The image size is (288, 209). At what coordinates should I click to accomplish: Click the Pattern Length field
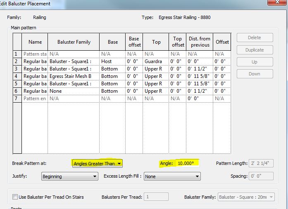(262, 164)
